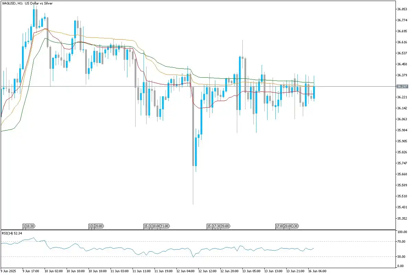
Task: Click the 35.747 price axis label
Action: pos(402,163)
